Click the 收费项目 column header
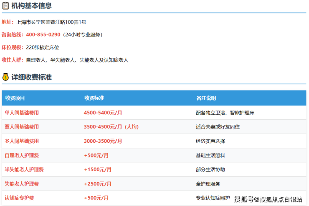 15,98
